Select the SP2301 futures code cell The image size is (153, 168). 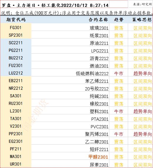pos(16,35)
